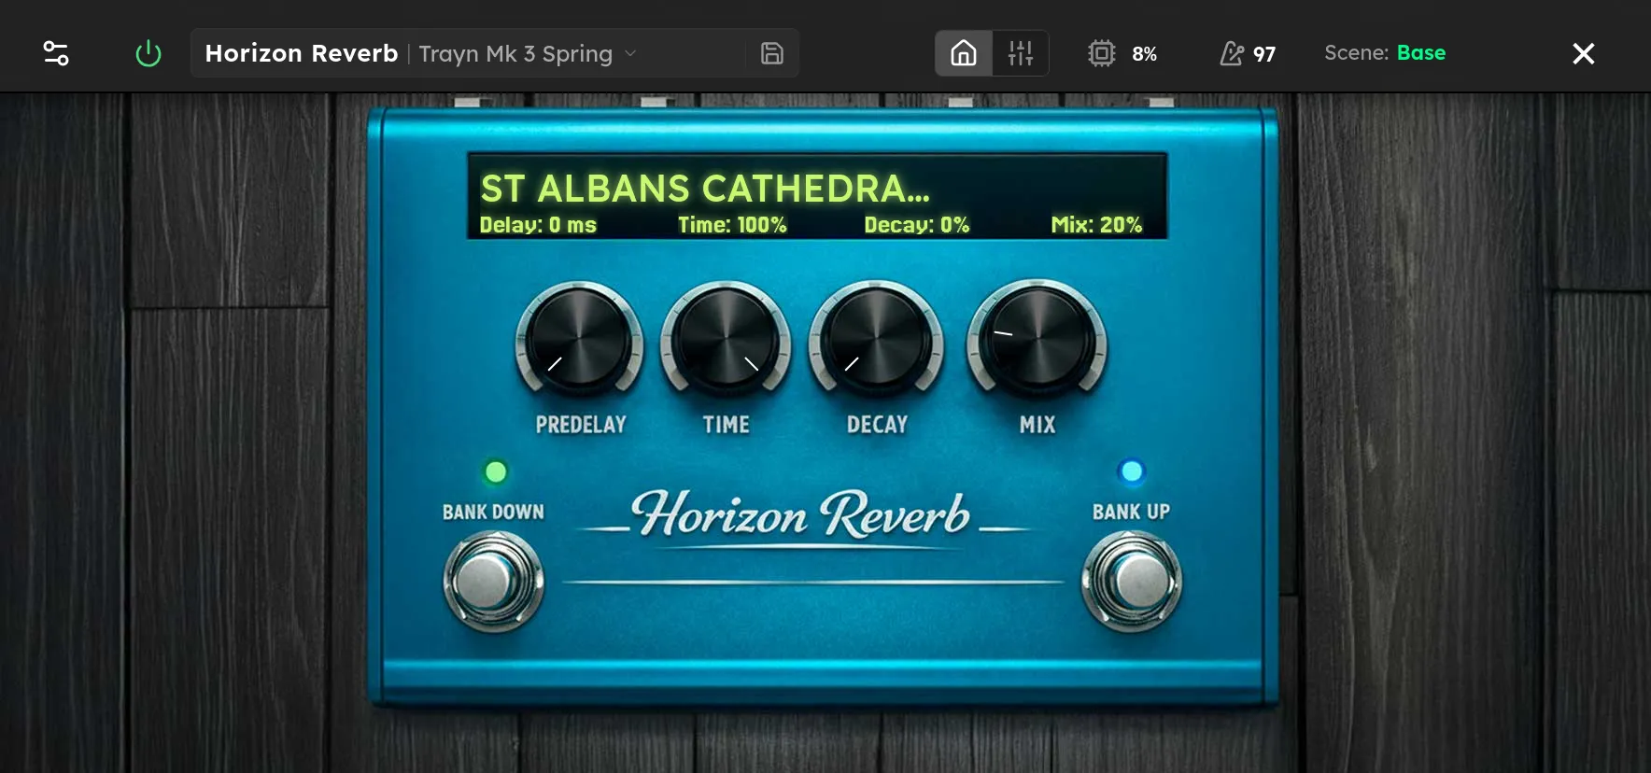Click the CPU usage chip icon
Screen dimensions: 1651x773
[1102, 53]
